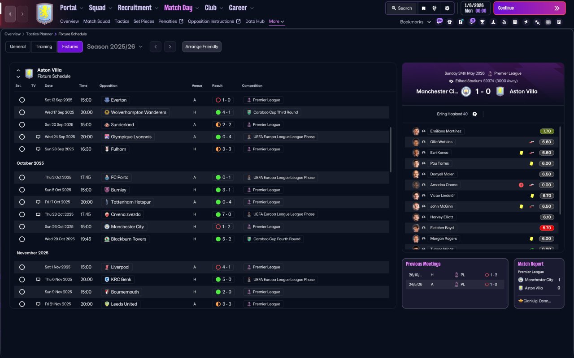Open the bookmark icon beside Search
Image resolution: width=574 pixels, height=358 pixels.
click(x=424, y=8)
